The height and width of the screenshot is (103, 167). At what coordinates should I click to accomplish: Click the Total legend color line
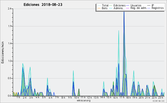point(99,6)
